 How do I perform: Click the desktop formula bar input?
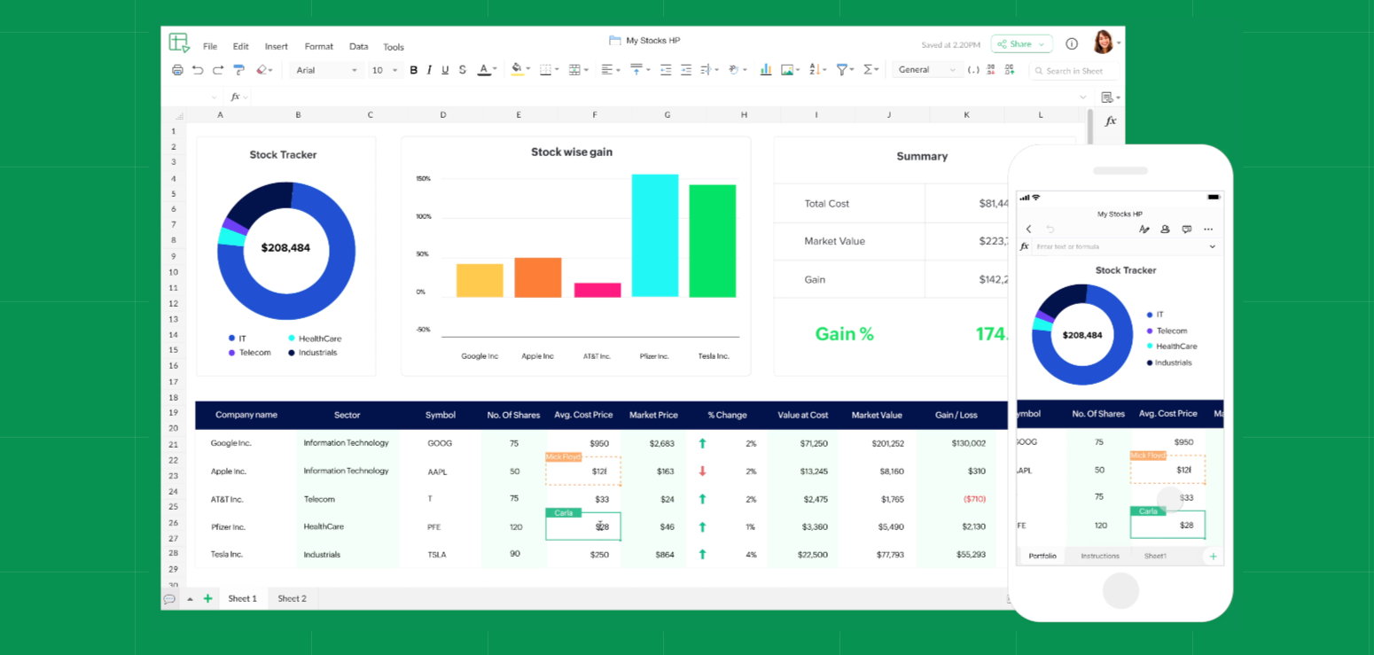[x=665, y=97]
